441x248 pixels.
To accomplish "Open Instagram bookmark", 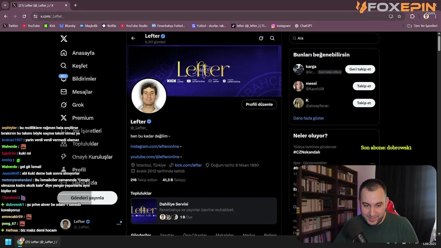I will click(x=281, y=26).
